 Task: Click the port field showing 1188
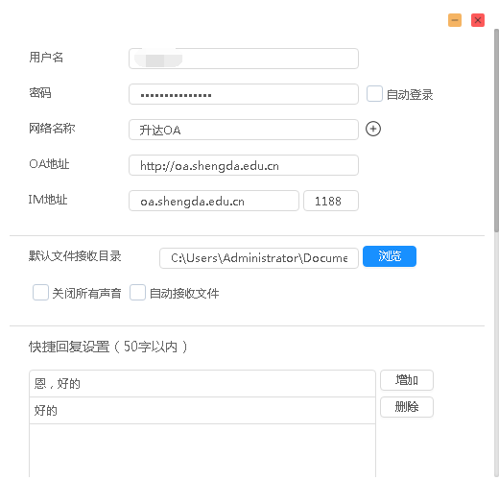pyautogui.click(x=331, y=201)
